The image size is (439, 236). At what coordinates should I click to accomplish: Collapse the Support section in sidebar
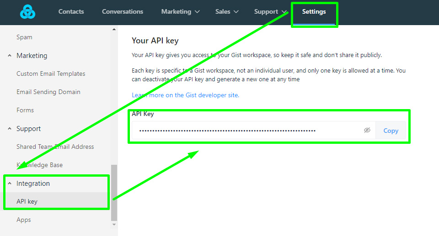(10, 129)
